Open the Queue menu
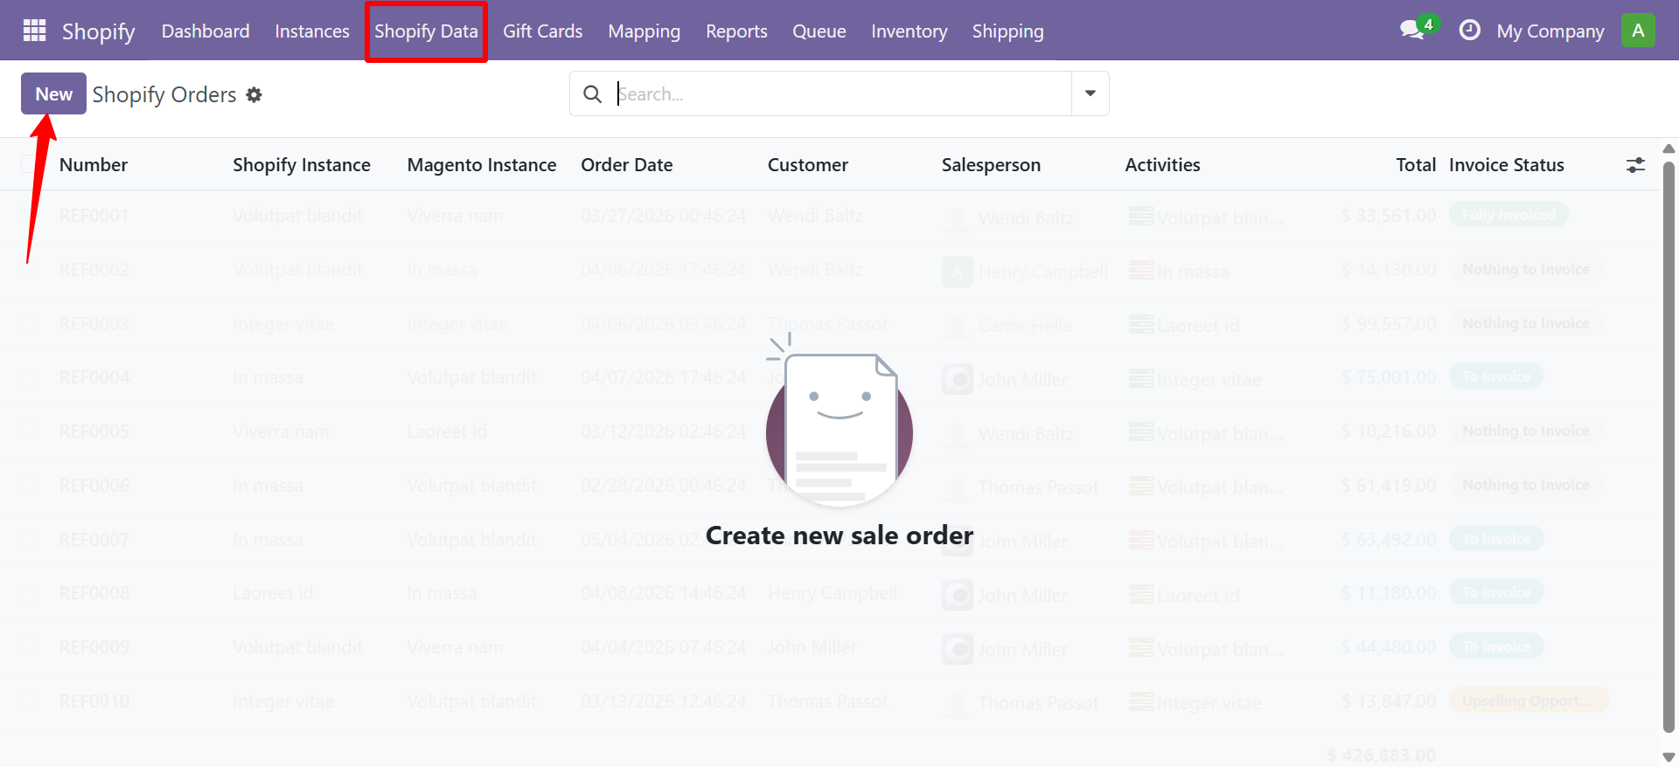The height and width of the screenshot is (767, 1679). [819, 31]
